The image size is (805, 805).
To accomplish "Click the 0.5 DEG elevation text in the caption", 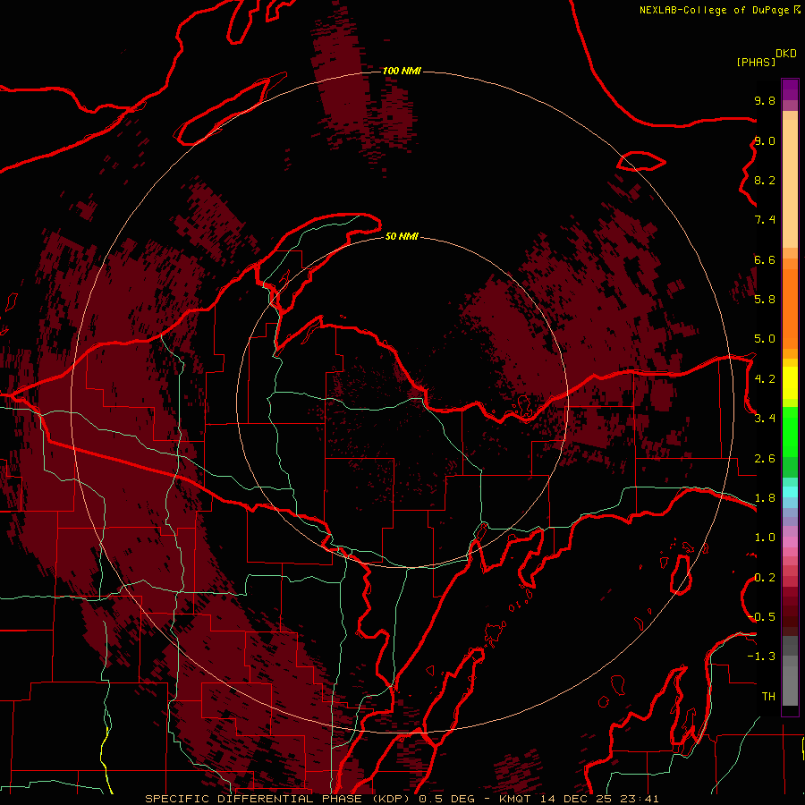I will pos(447,799).
